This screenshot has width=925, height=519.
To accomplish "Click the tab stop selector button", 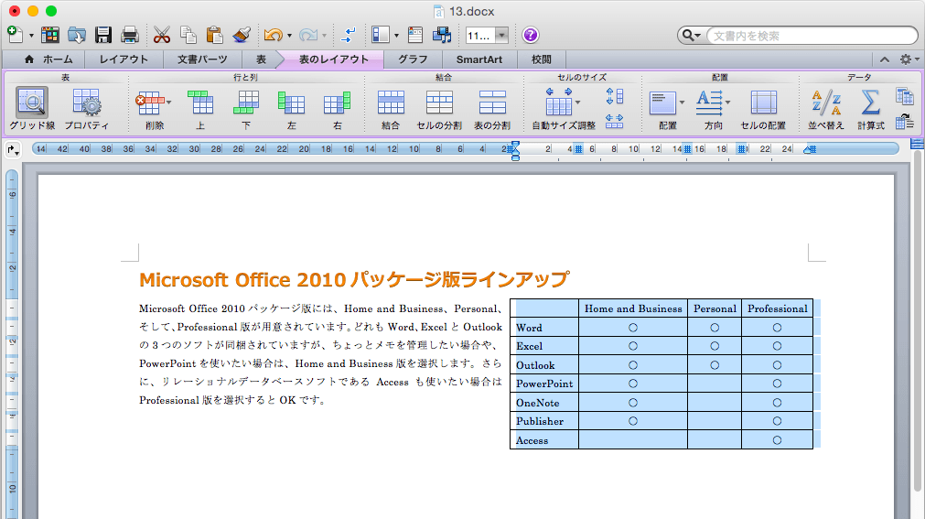I will tap(13, 150).
